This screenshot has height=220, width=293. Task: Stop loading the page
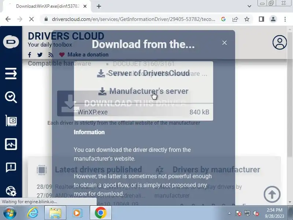tap(31, 19)
